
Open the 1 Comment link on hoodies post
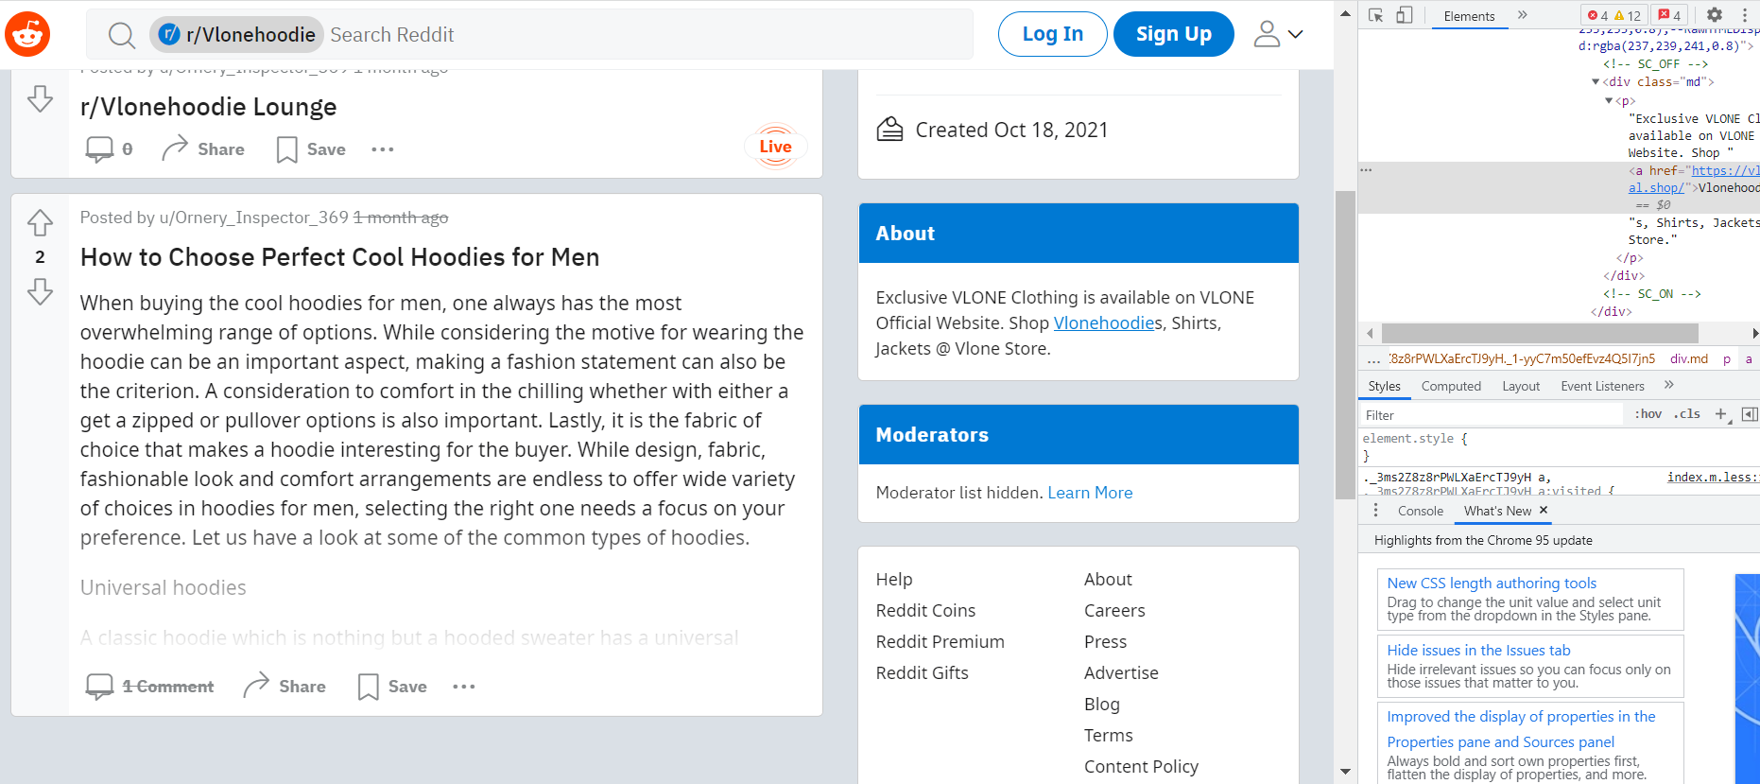pos(150,687)
